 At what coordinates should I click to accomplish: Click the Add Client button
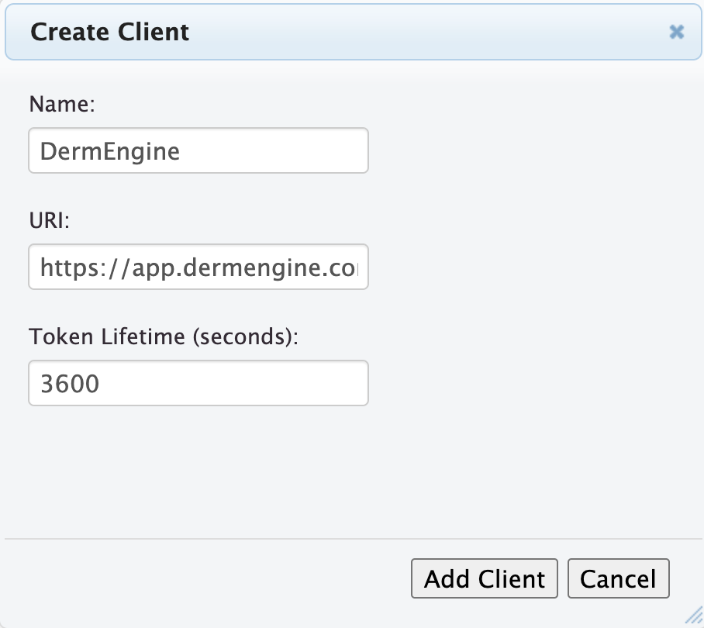pyautogui.click(x=485, y=578)
